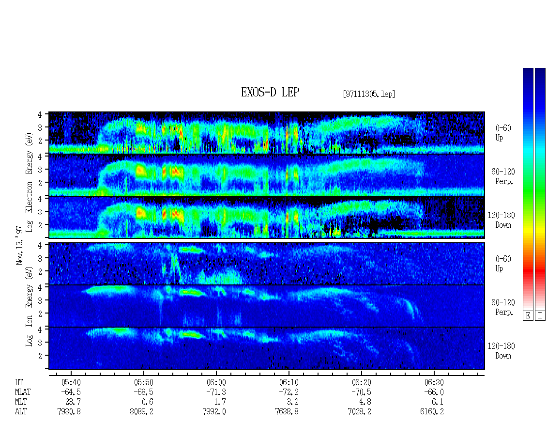Open the ion 0-60 Up spectrogram panel
547x424 pixels.
coord(267,264)
